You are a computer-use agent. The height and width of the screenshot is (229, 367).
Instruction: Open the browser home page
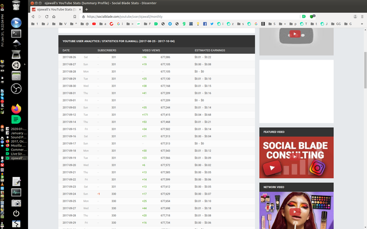[54, 17]
